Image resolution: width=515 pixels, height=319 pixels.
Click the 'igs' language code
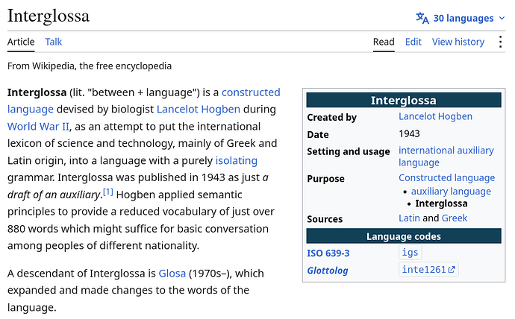[410, 253]
